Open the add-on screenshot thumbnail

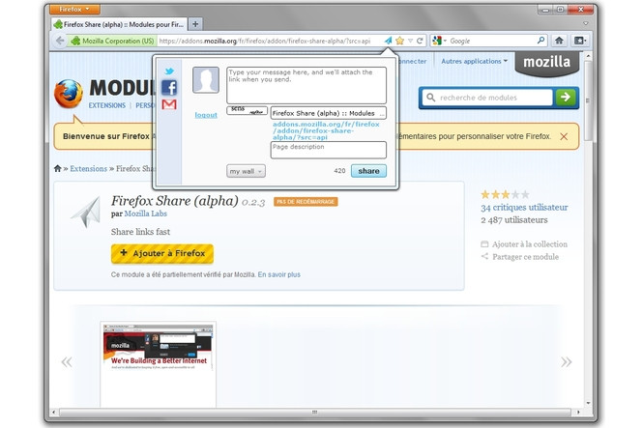click(x=158, y=364)
